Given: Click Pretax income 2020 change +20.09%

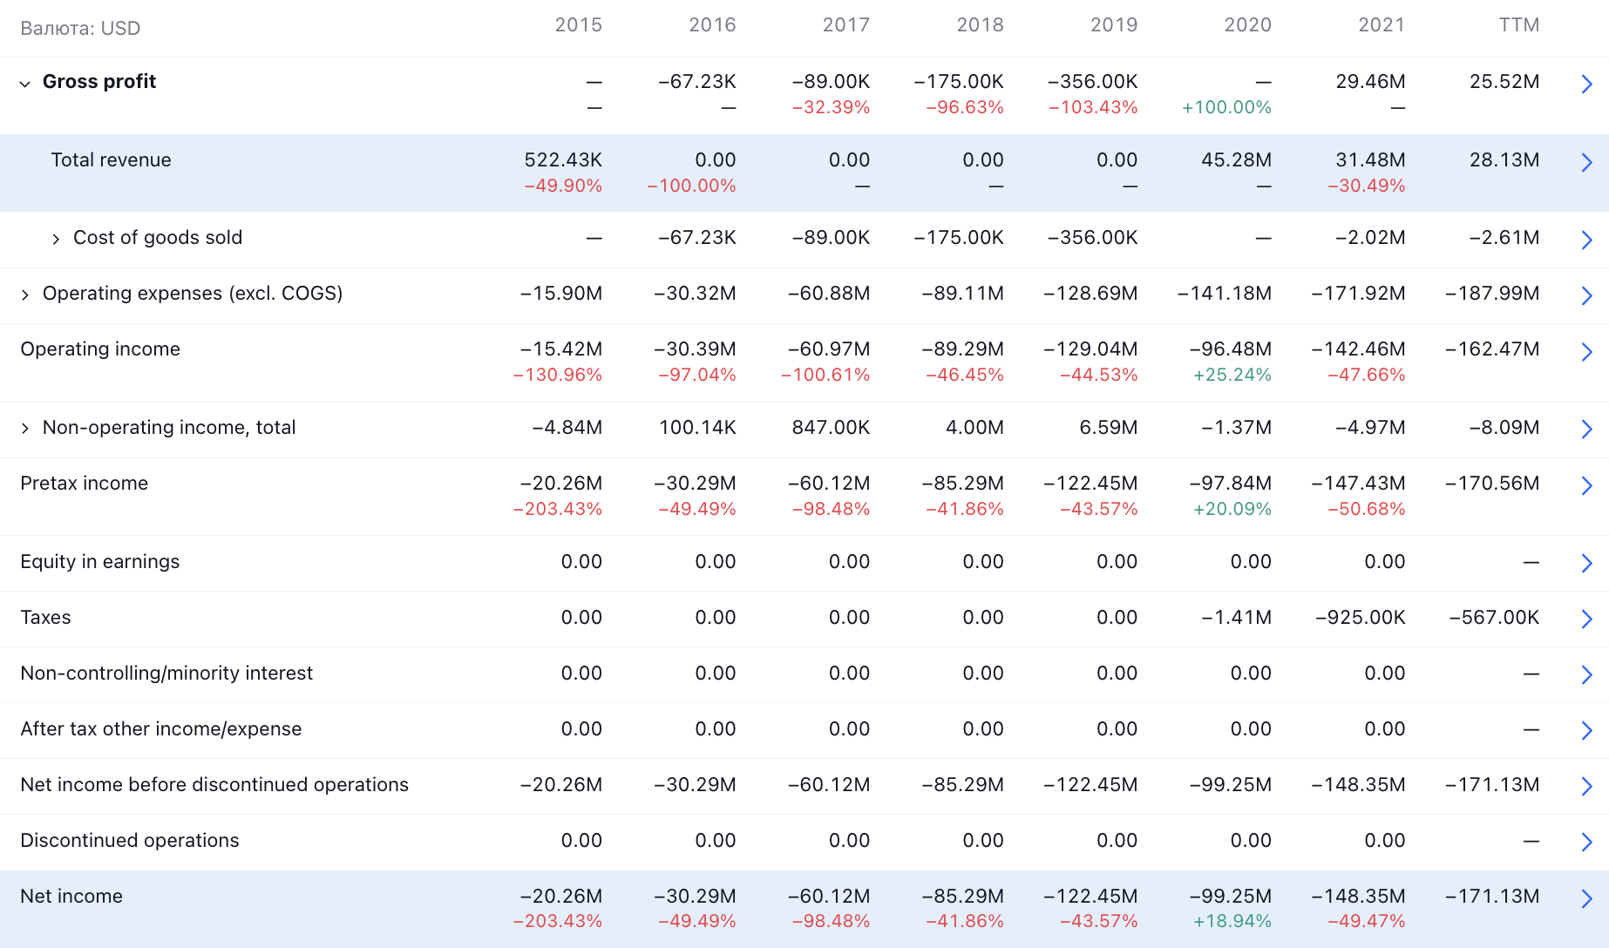Looking at the screenshot, I should (1232, 510).
